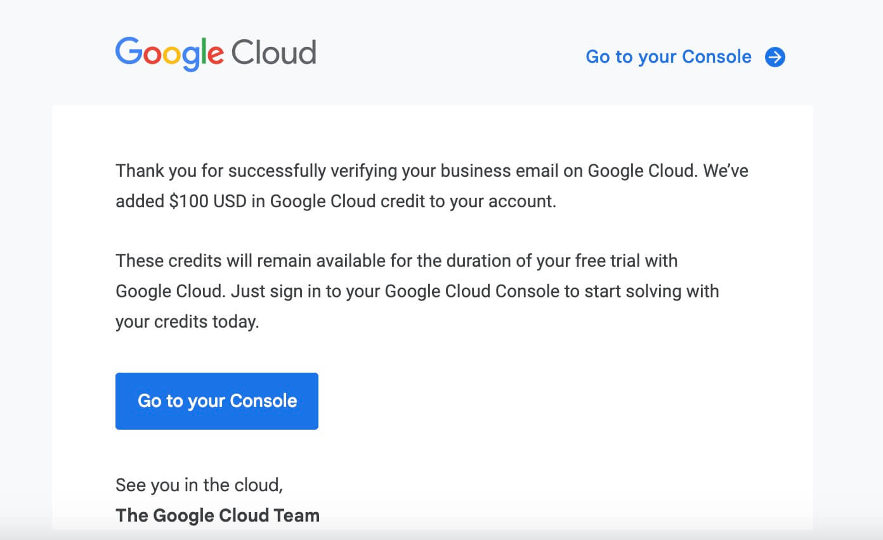Click the bold The Google Cloud Team signature
883x540 pixels.
[218, 515]
